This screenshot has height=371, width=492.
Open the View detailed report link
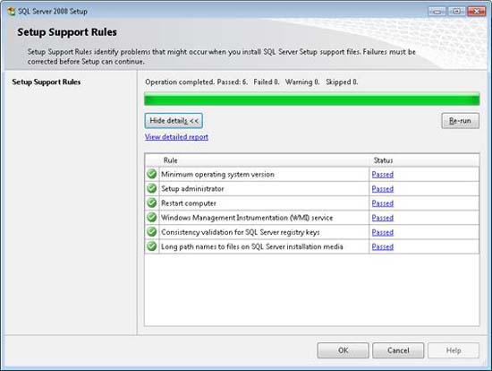coord(176,137)
